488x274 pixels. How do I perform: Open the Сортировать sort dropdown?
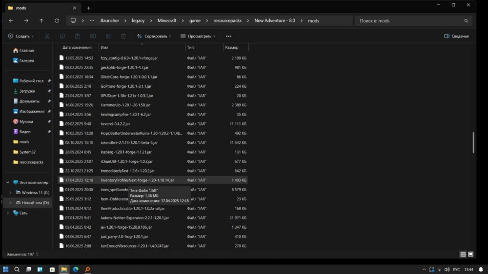154,36
